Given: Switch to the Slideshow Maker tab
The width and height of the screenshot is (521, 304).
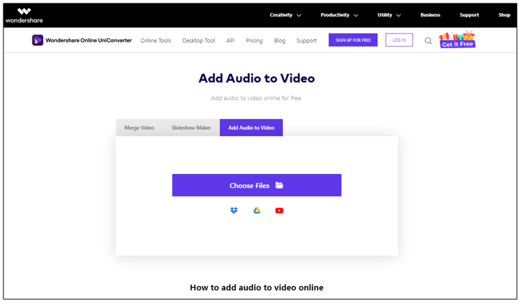Looking at the screenshot, I should point(191,127).
